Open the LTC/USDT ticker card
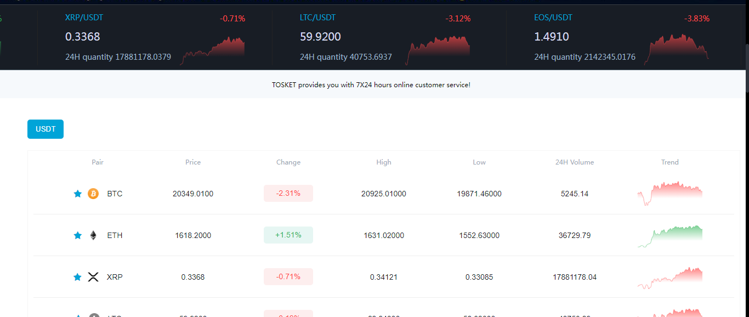 pyautogui.click(x=385, y=37)
